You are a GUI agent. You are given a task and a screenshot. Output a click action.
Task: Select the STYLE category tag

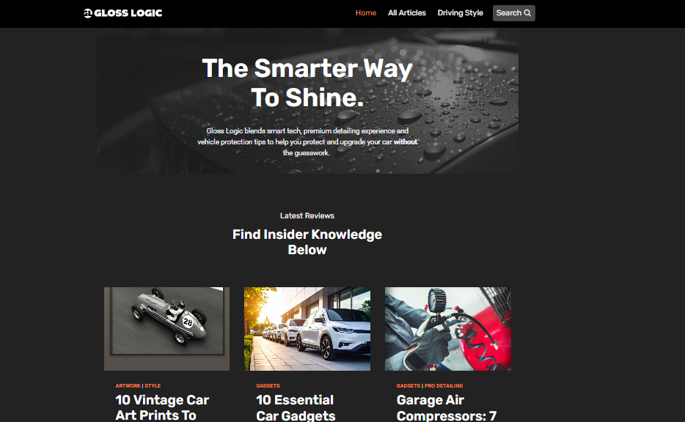click(153, 386)
